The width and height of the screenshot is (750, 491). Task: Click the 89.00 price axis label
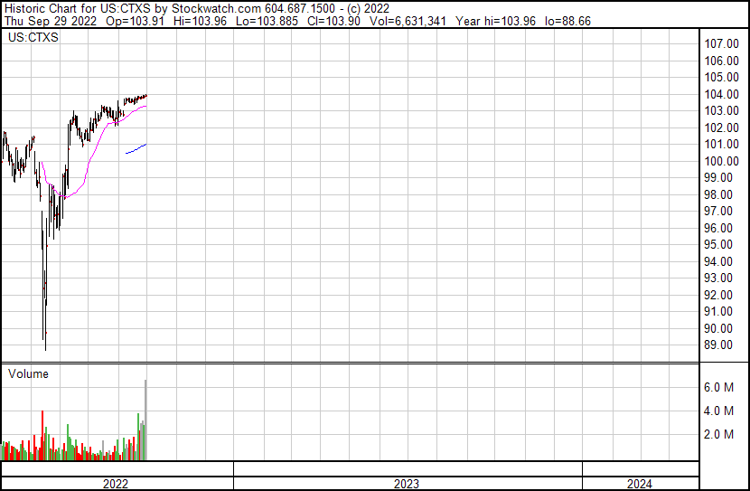point(718,345)
